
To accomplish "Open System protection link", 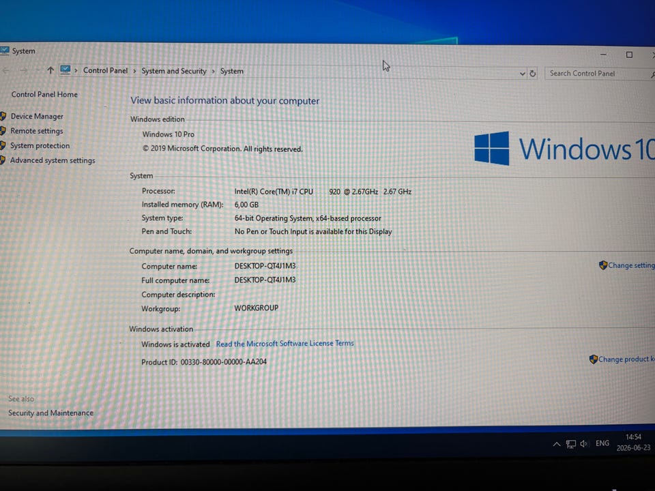I will point(40,145).
